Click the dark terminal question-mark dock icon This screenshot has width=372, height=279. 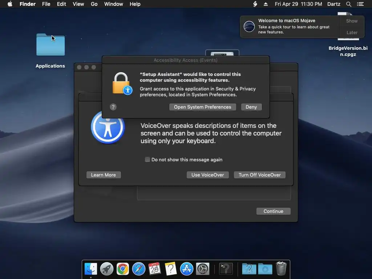(226, 269)
